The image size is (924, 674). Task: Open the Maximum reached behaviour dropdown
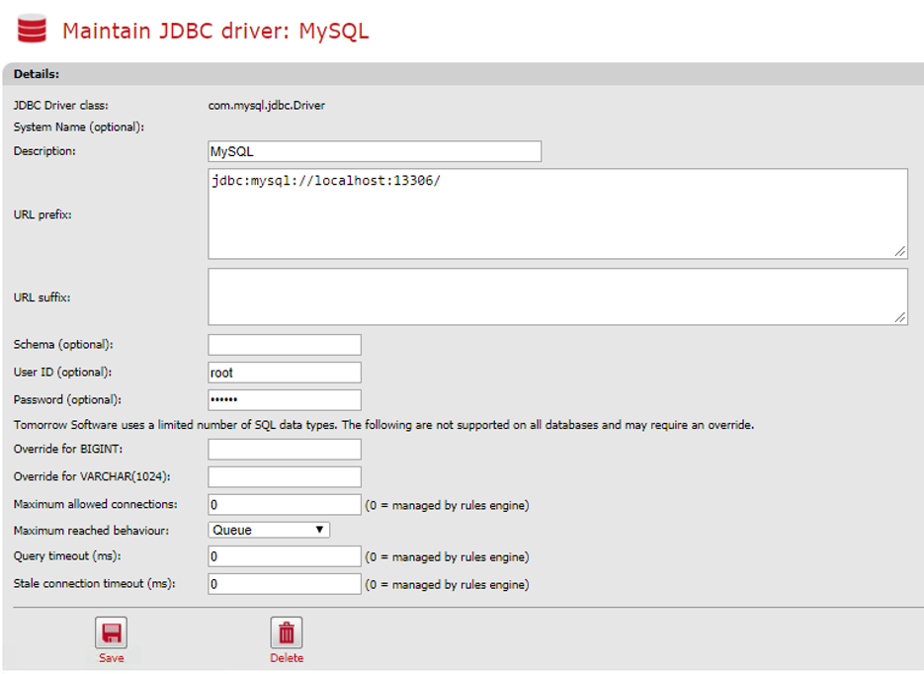click(269, 531)
